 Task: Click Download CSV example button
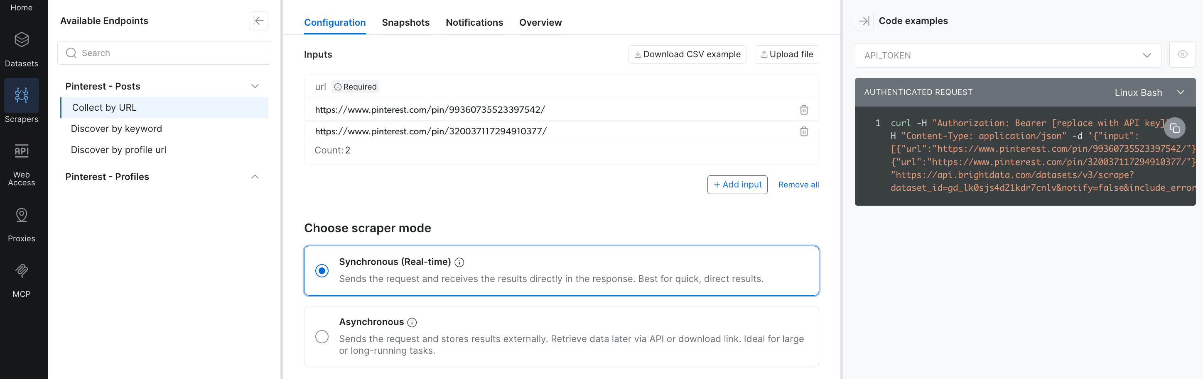click(687, 54)
